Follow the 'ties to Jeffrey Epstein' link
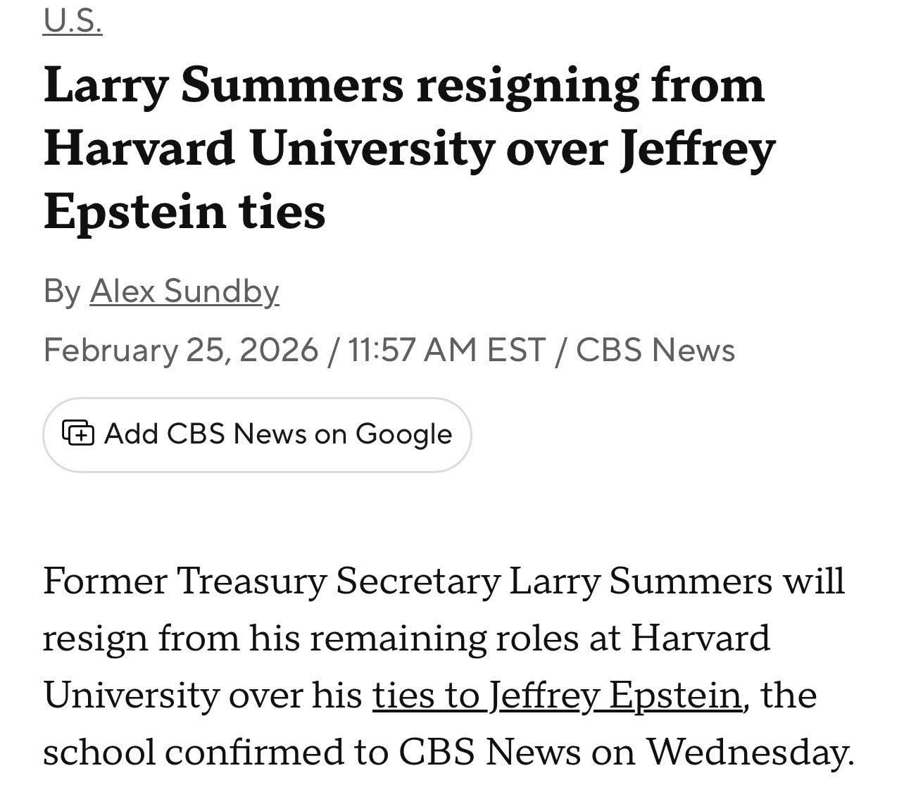The image size is (904, 811). [x=557, y=695]
